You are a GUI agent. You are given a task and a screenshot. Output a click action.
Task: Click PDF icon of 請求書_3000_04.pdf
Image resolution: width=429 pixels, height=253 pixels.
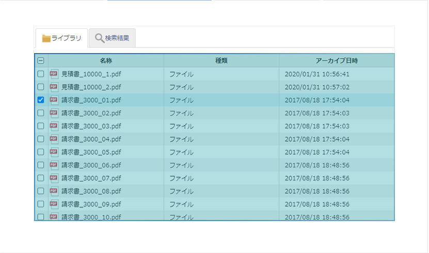(54, 139)
